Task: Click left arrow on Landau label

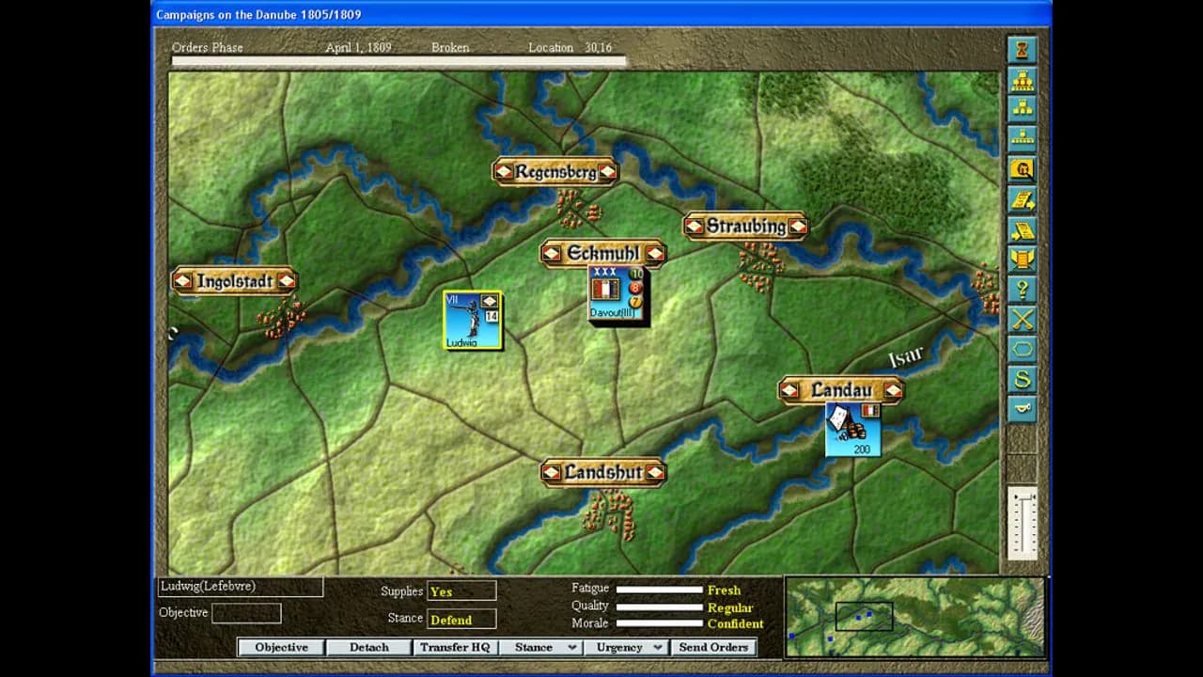Action: click(x=791, y=390)
